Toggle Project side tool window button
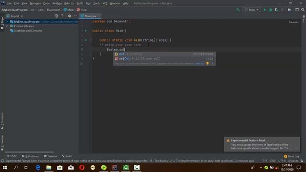 [2, 22]
